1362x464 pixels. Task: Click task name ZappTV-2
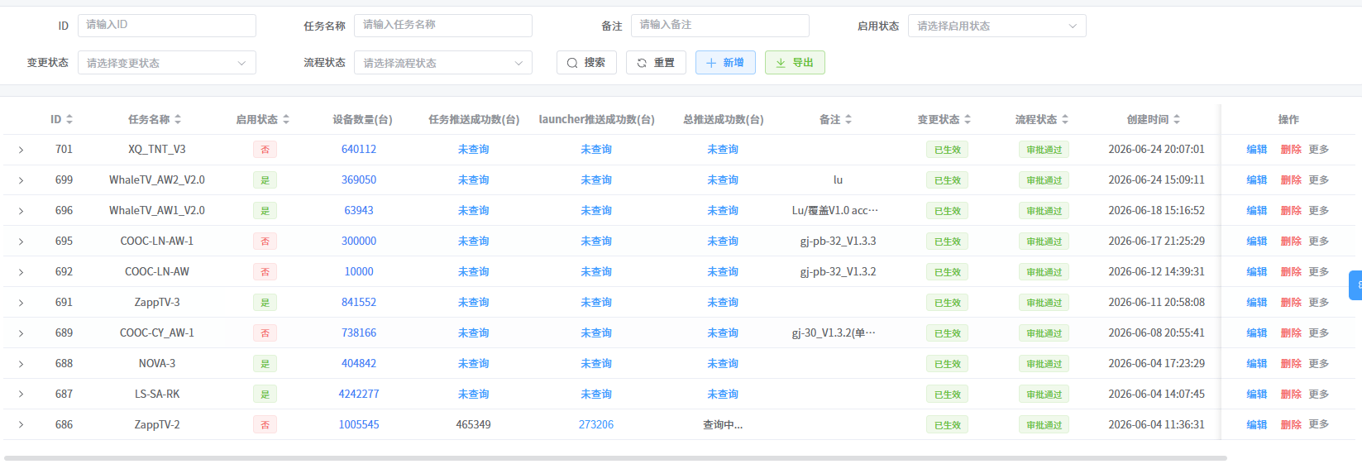click(157, 425)
